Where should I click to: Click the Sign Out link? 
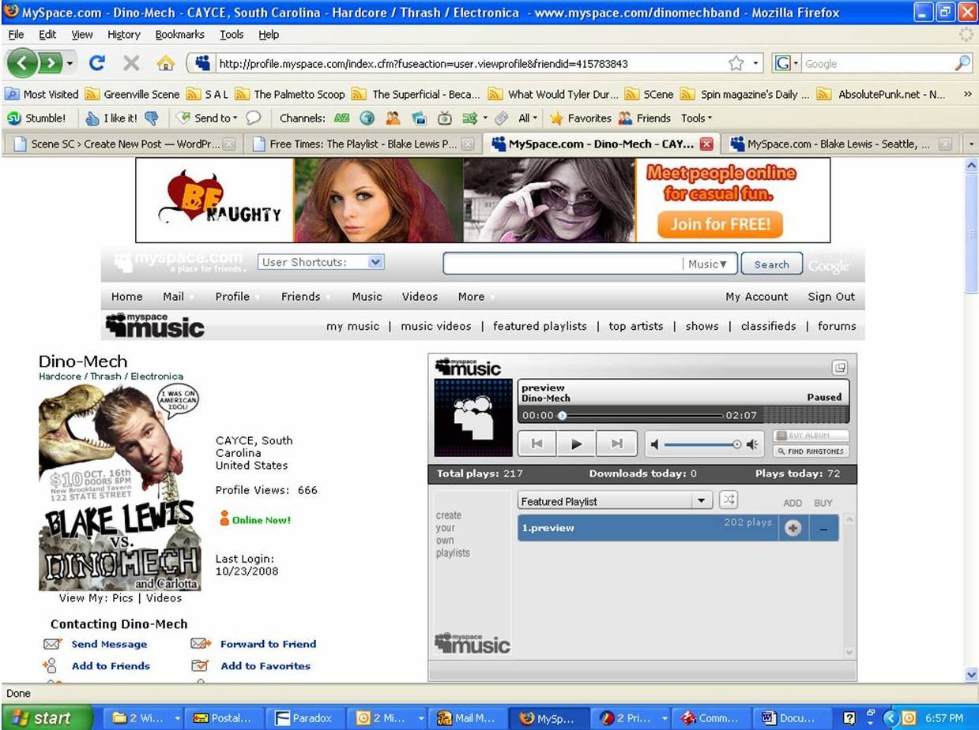tap(831, 297)
